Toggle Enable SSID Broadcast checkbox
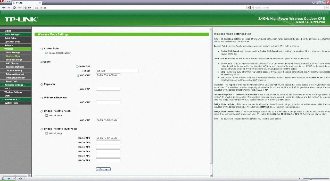330x181 pixels. click(x=47, y=53)
